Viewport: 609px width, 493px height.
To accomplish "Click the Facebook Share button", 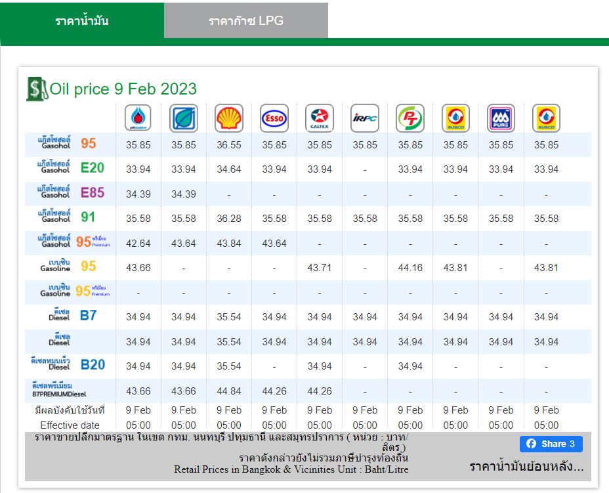I will [x=551, y=444].
